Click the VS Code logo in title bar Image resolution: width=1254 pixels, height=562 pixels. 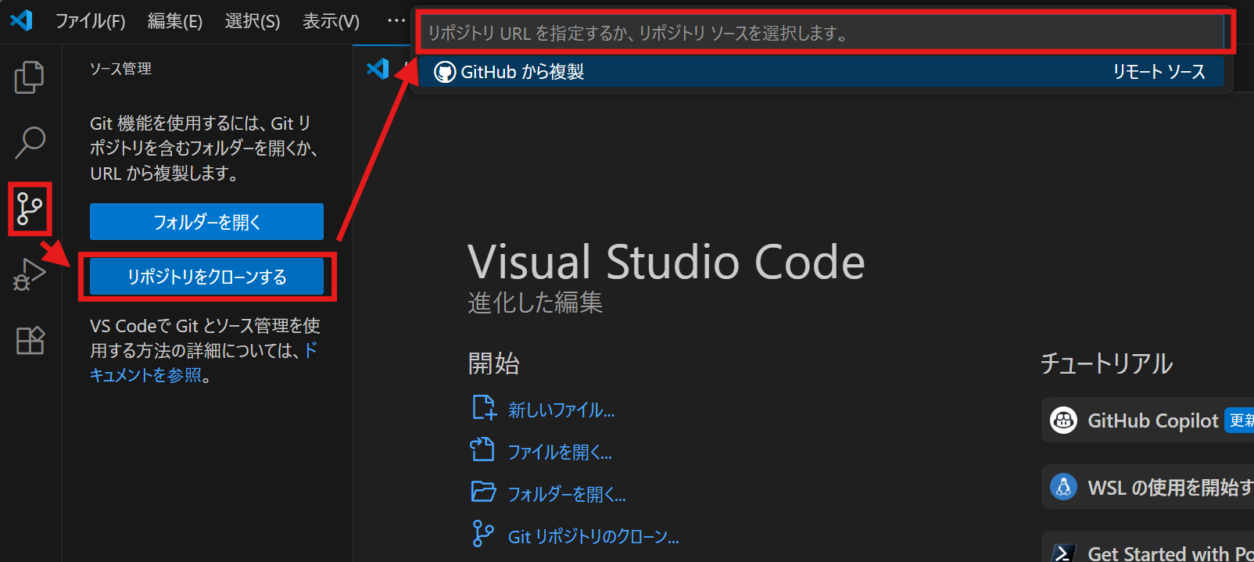click(x=22, y=20)
